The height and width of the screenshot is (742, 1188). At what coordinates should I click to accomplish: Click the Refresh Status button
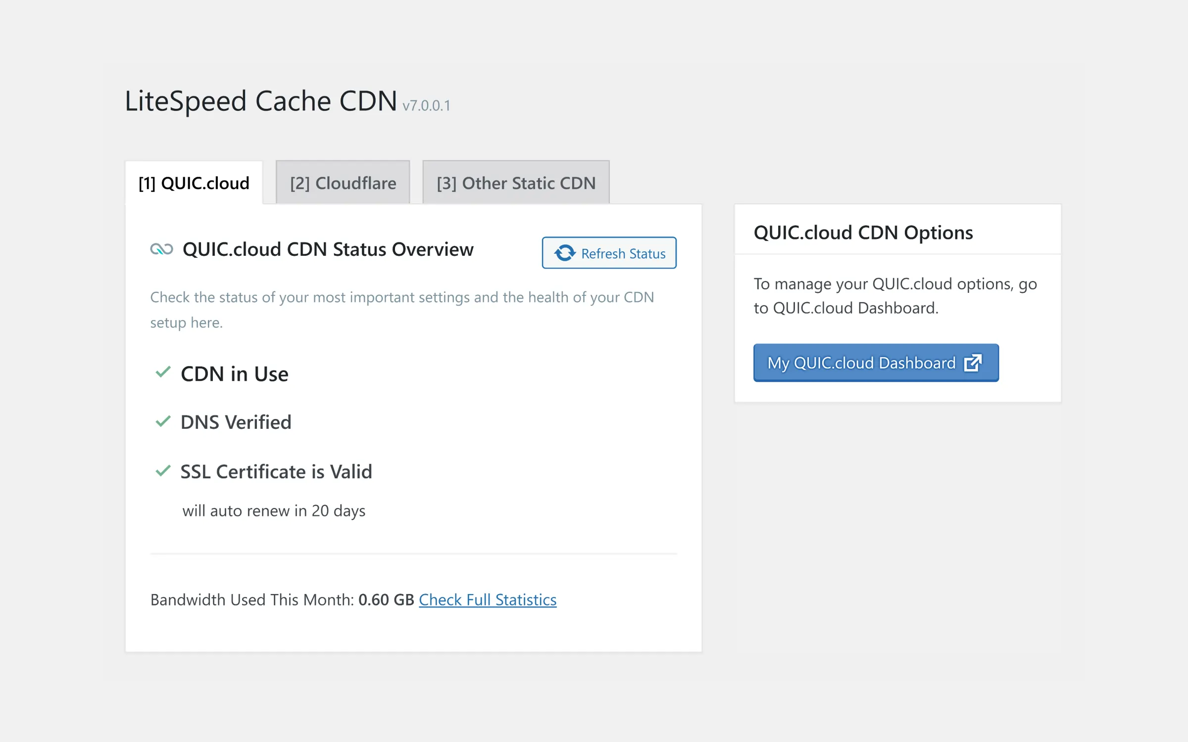609,253
